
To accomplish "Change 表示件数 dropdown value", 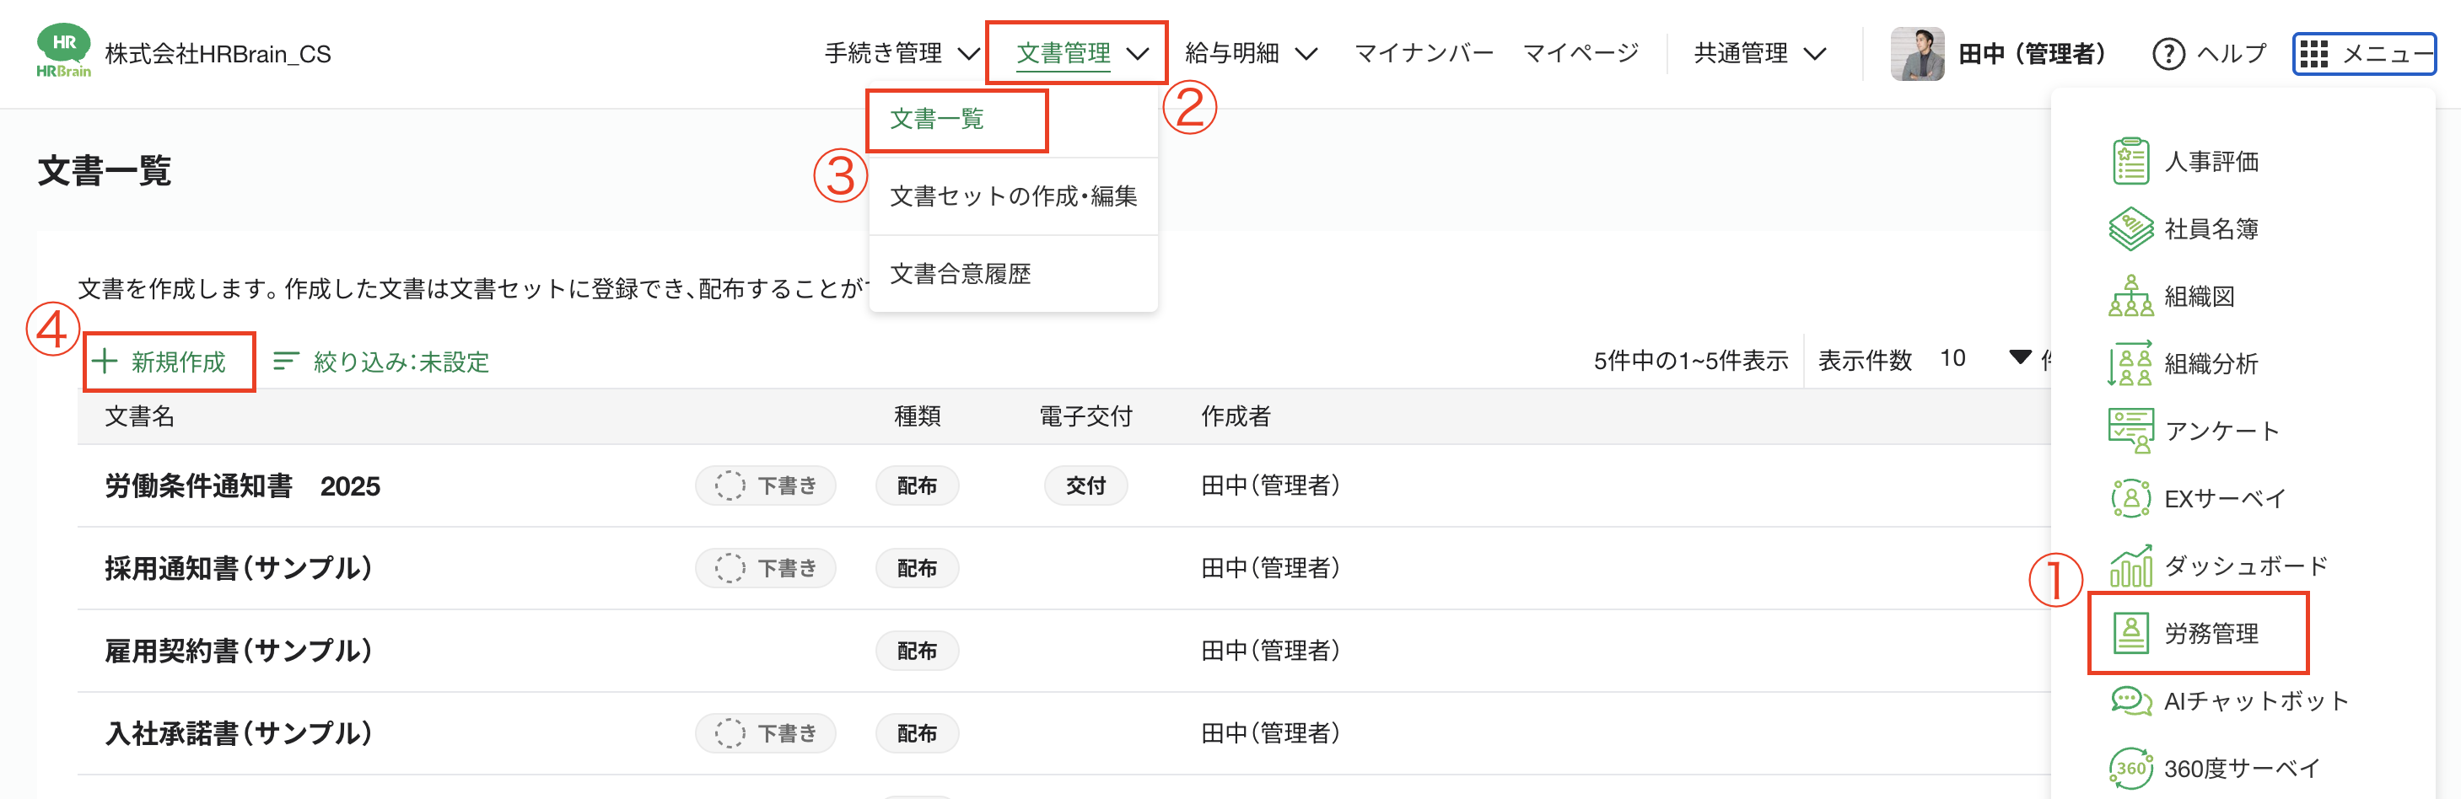I will tap(1982, 359).
